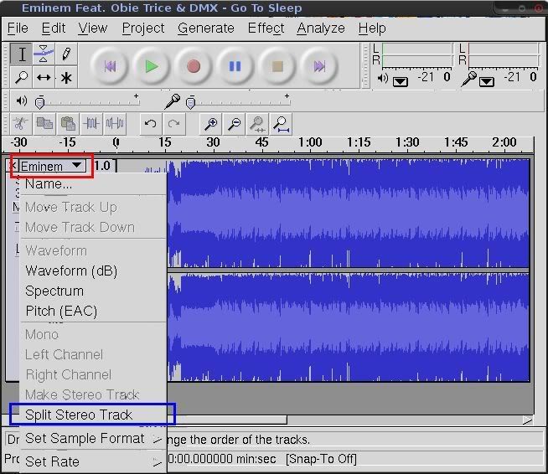The height and width of the screenshot is (474, 548).
Task: Click the Cut scissors icon
Action: click(x=21, y=124)
